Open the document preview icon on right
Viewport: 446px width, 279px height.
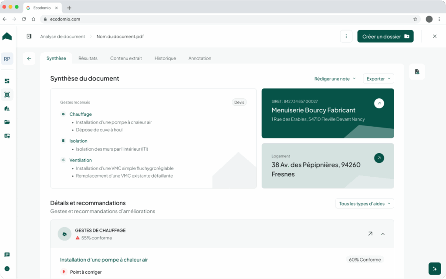(x=417, y=72)
